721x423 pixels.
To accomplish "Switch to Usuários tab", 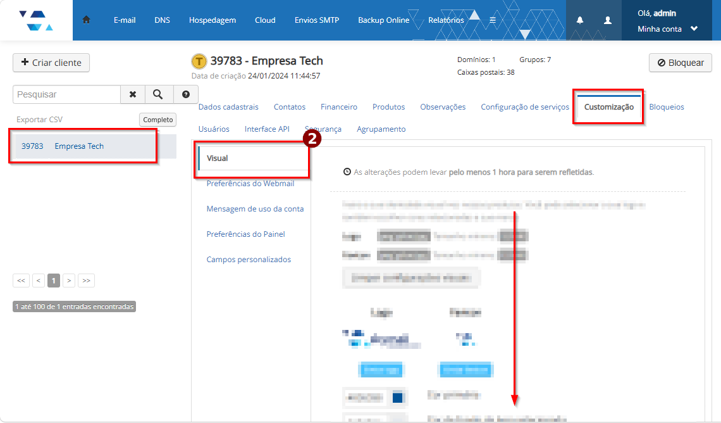I will [214, 129].
